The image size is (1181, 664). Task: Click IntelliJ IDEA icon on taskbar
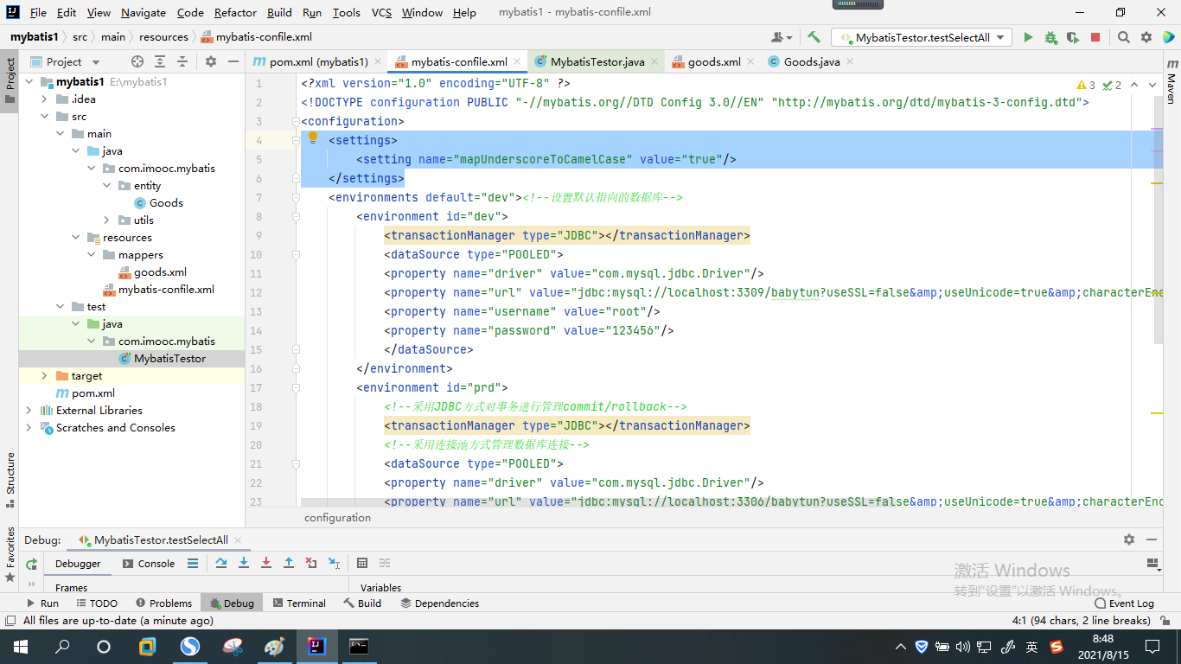pyautogui.click(x=316, y=646)
